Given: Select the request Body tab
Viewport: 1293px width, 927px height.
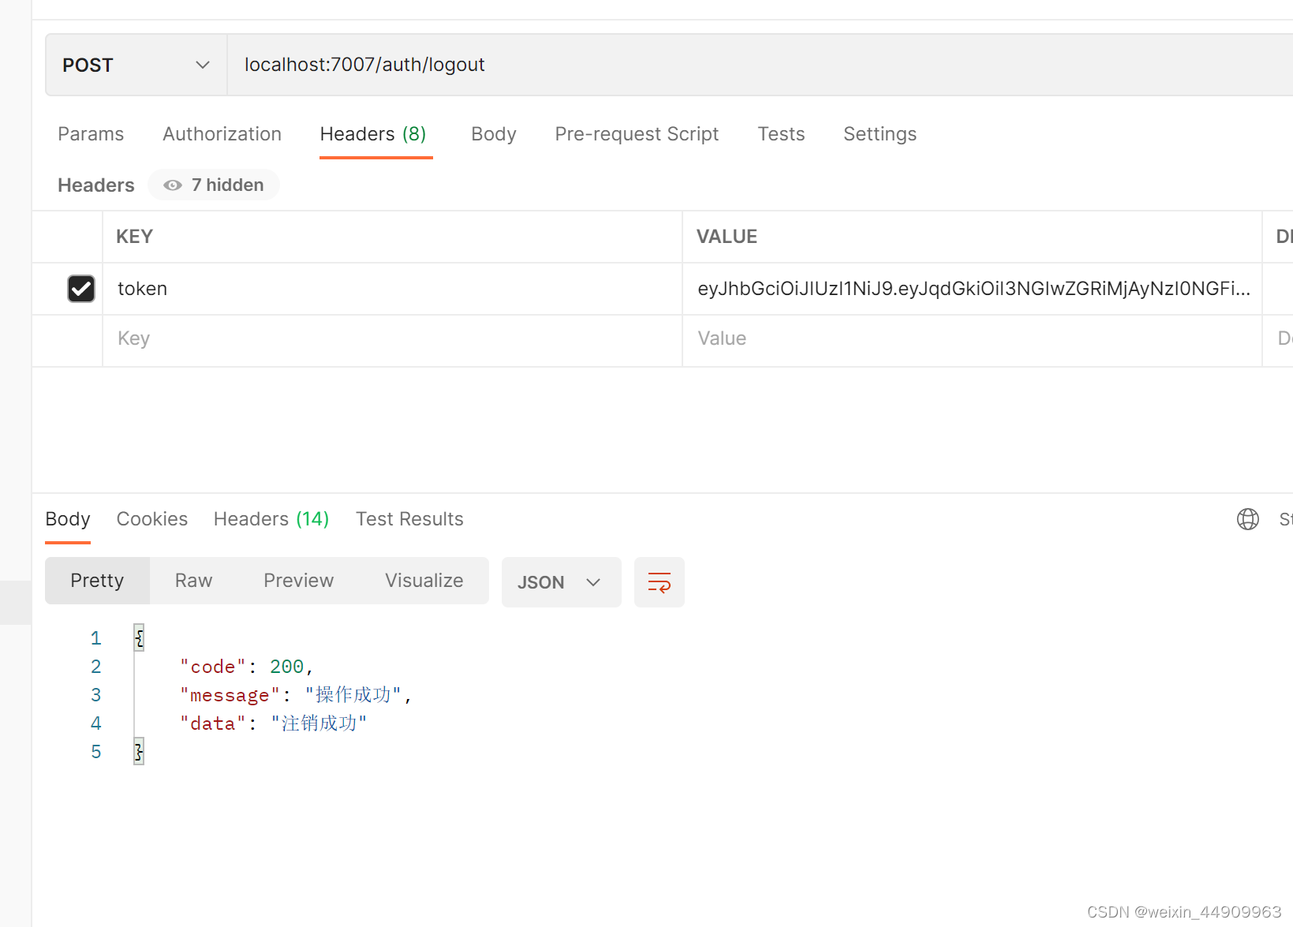Looking at the screenshot, I should [x=493, y=134].
